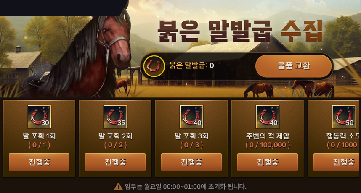Click 진행중 button under 말 포획 1회
This screenshot has width=361, height=193.
[x=39, y=162]
